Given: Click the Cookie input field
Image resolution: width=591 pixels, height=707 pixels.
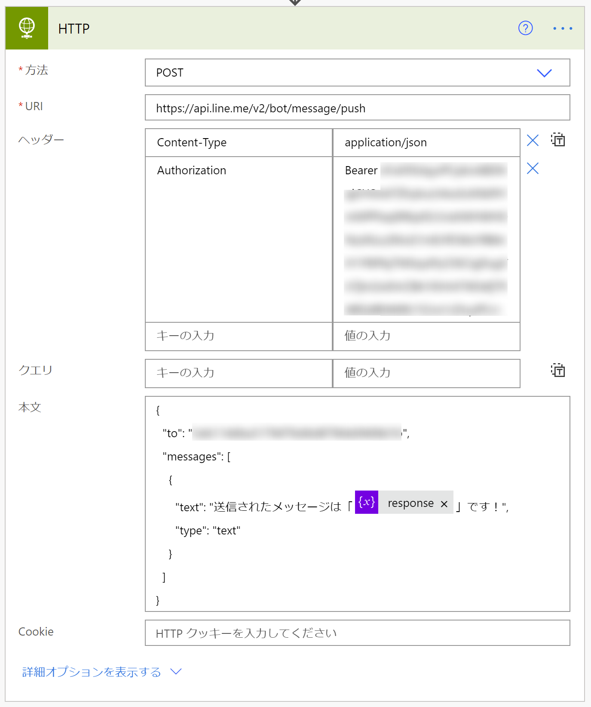Looking at the screenshot, I should point(358,633).
